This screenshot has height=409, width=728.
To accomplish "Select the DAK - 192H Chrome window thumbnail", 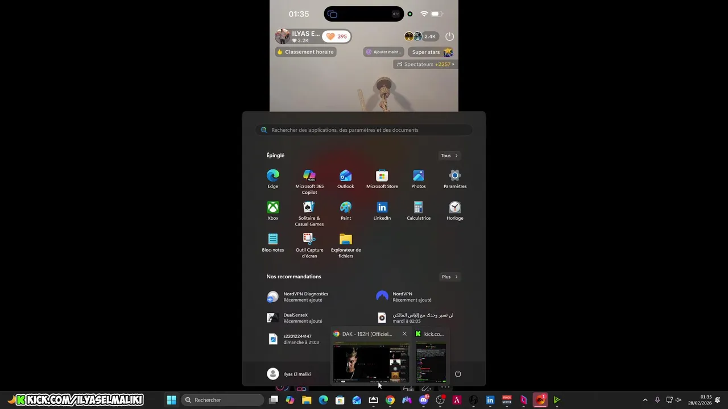I will tap(371, 363).
